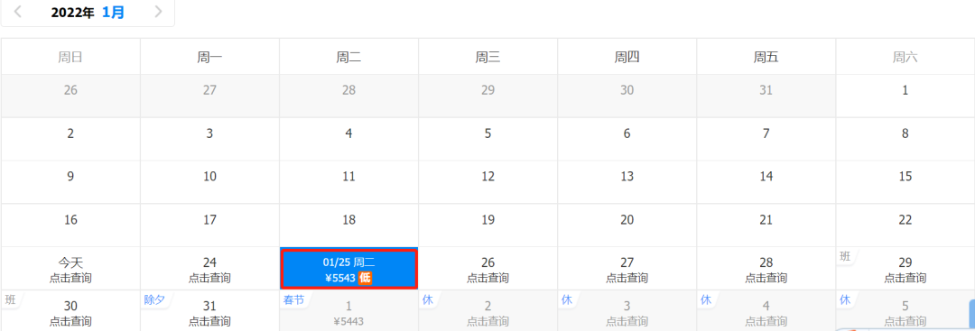Open the 2022年 year selector

[x=72, y=13]
